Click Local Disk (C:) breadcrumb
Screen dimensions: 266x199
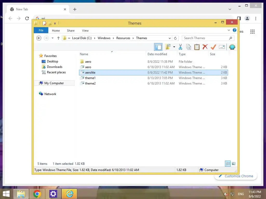click(x=82, y=38)
